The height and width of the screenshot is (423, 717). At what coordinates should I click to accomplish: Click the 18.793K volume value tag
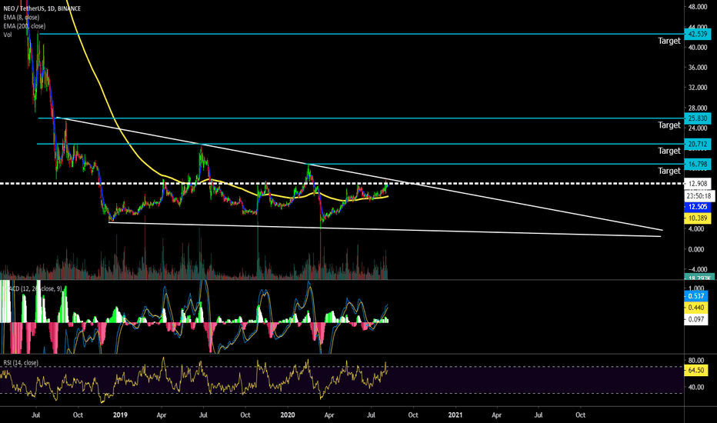pos(699,277)
